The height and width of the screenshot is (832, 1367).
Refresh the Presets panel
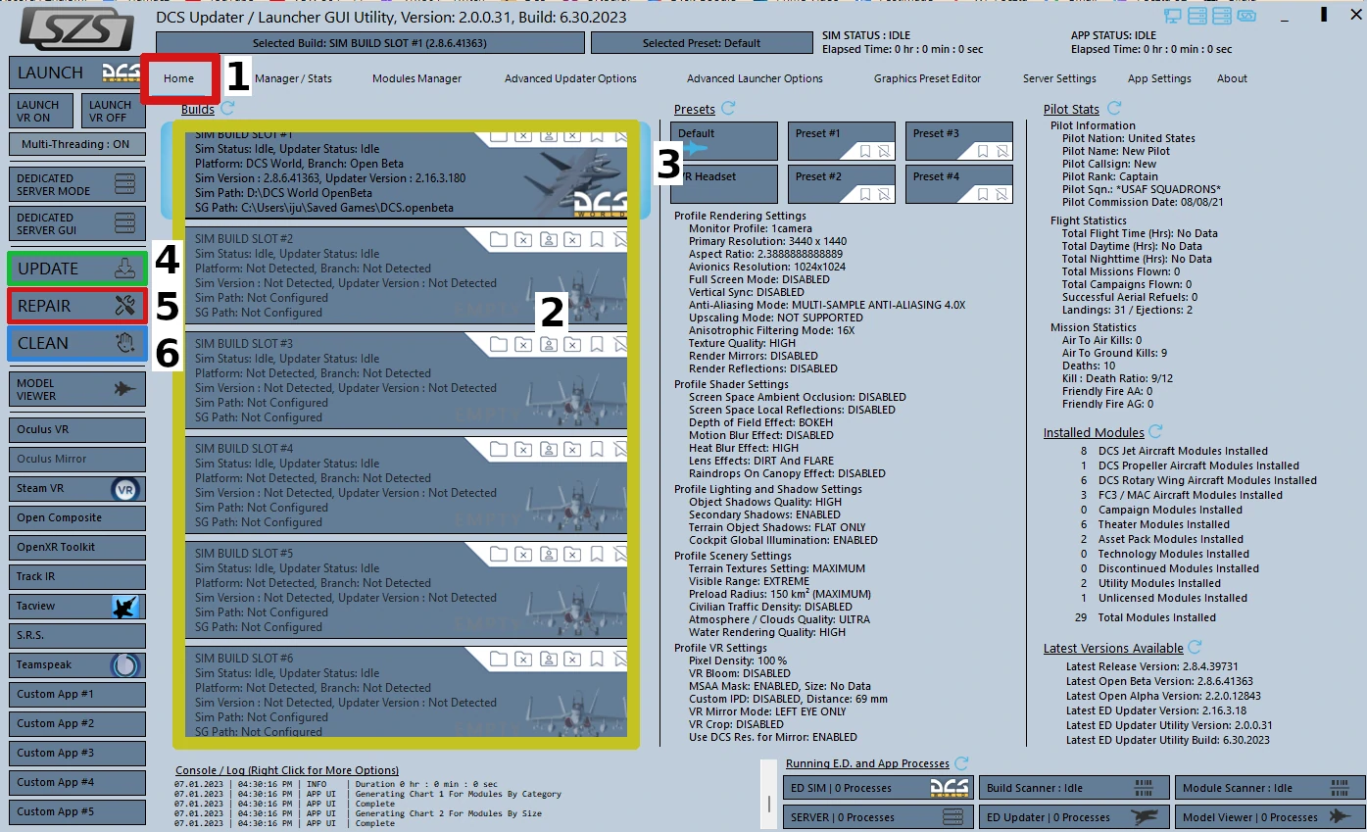[x=728, y=108]
